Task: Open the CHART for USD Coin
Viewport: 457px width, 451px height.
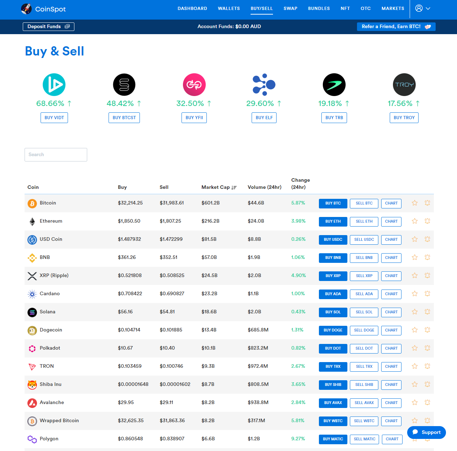Action: [391, 240]
